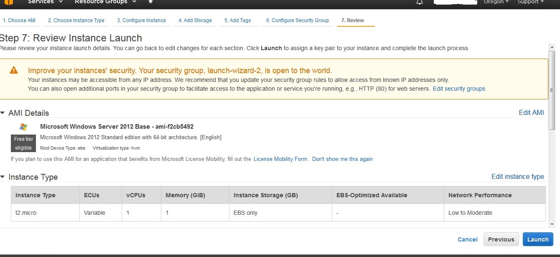Go to 3. Configure Instance tab

[x=141, y=20]
